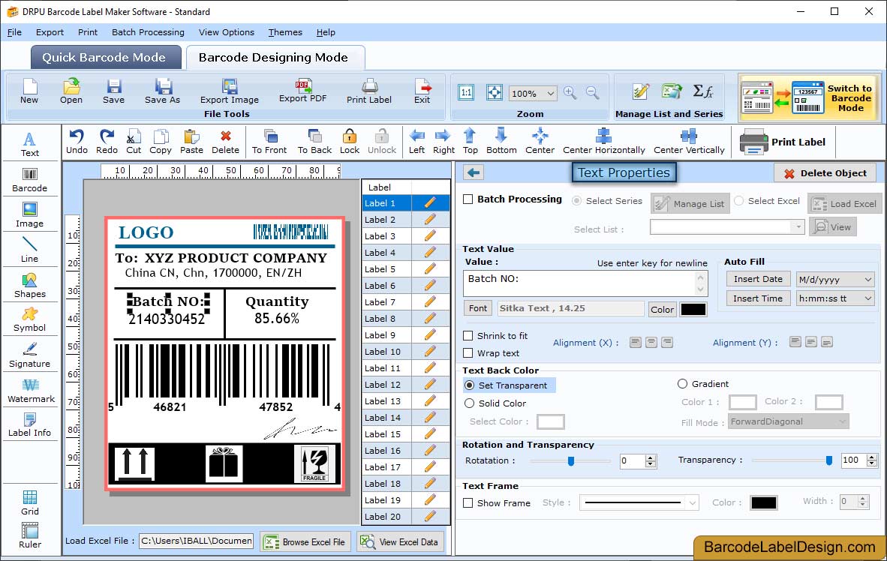Screen dimensions: 887x561
Task: Click the Insert Time button
Action: 758,298
